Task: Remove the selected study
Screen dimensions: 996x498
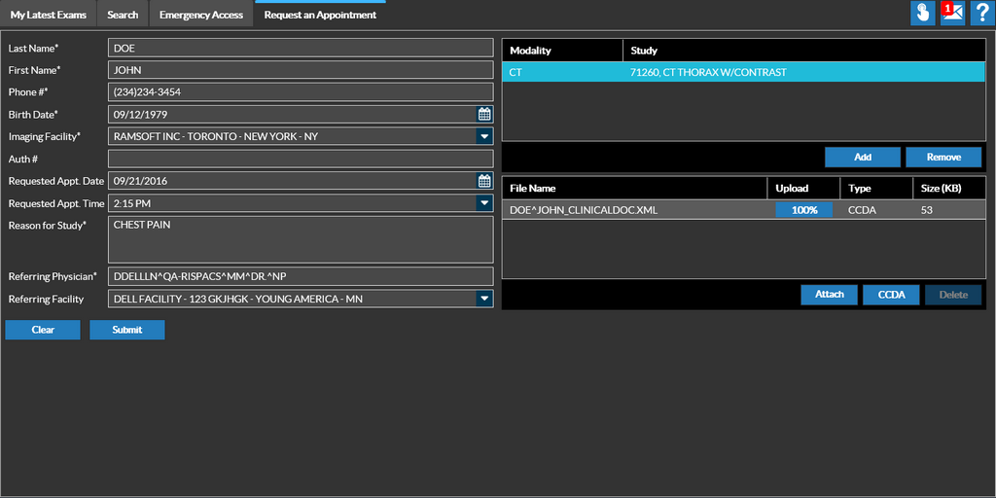Action: tap(943, 158)
